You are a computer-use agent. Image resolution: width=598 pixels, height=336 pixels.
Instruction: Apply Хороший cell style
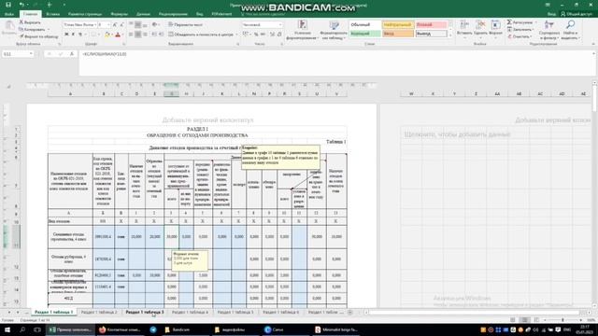(365, 34)
